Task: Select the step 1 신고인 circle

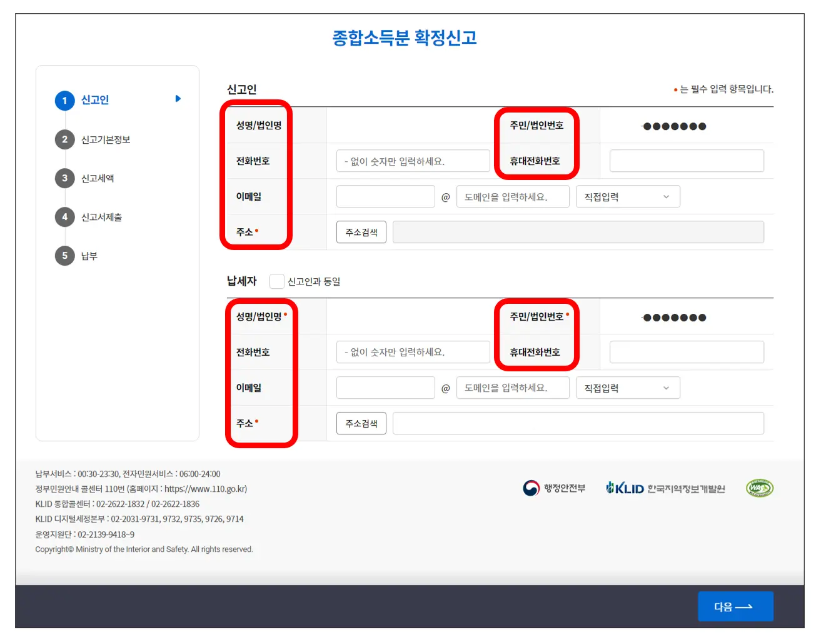Action: [x=64, y=100]
